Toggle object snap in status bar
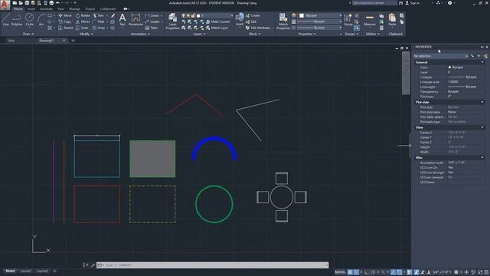Image resolution: width=490 pixels, height=276 pixels. (400, 272)
